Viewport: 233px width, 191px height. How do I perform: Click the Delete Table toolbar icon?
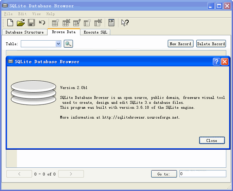click(66, 23)
